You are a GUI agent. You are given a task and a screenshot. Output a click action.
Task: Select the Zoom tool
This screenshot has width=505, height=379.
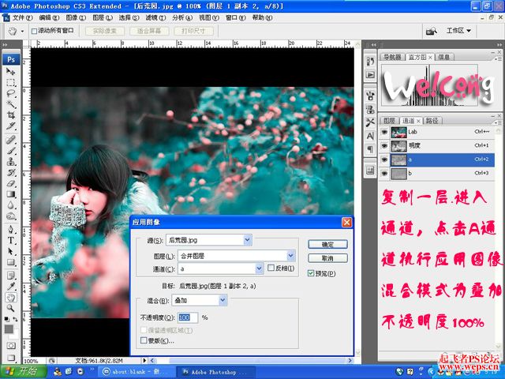pyautogui.click(x=11, y=308)
